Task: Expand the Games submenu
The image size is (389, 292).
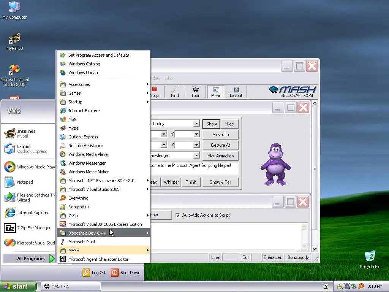Action: [104, 93]
